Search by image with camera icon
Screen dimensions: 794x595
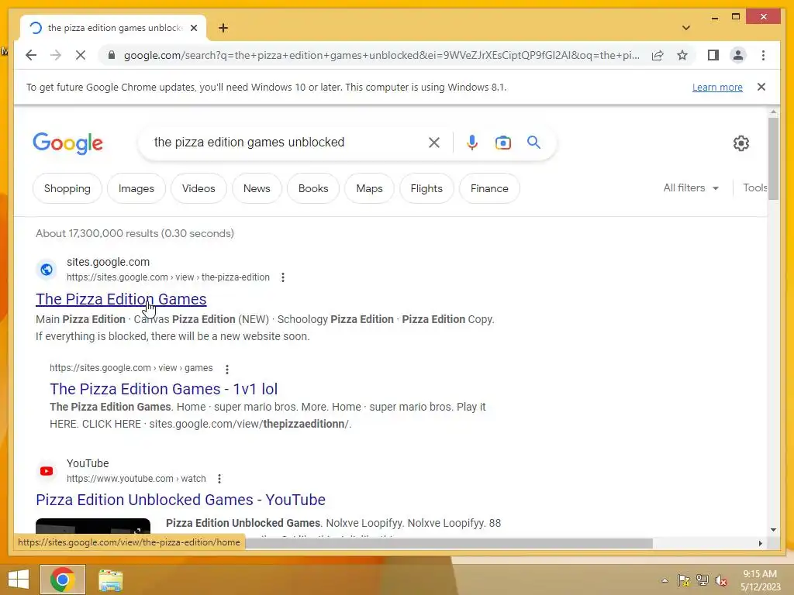[502, 143]
